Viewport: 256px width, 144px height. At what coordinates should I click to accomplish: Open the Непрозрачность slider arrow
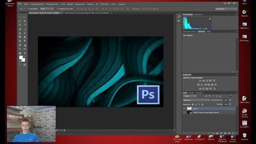(x=230, y=100)
